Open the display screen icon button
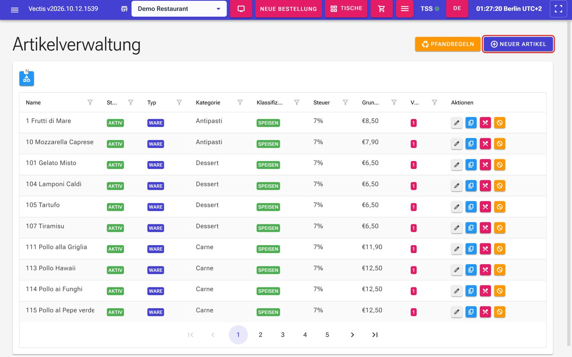The height and width of the screenshot is (357, 572). click(x=241, y=9)
